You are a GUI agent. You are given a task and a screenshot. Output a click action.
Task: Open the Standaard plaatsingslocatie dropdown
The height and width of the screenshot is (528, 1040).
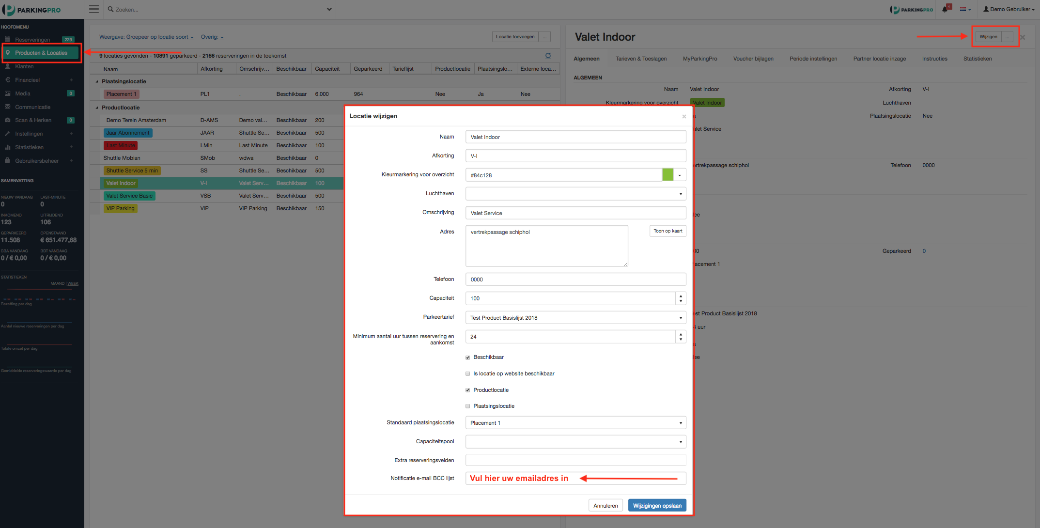[x=575, y=423]
